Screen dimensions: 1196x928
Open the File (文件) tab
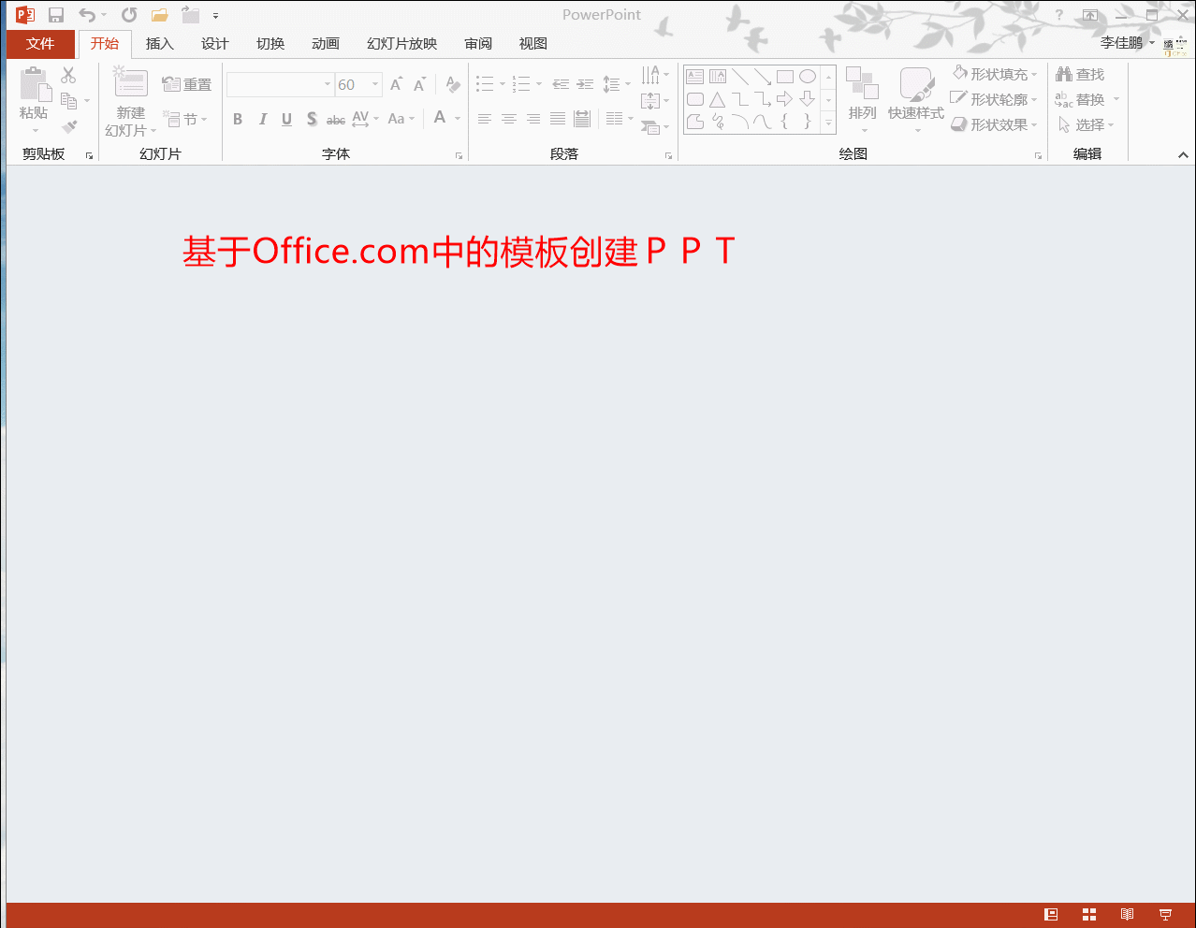40,44
